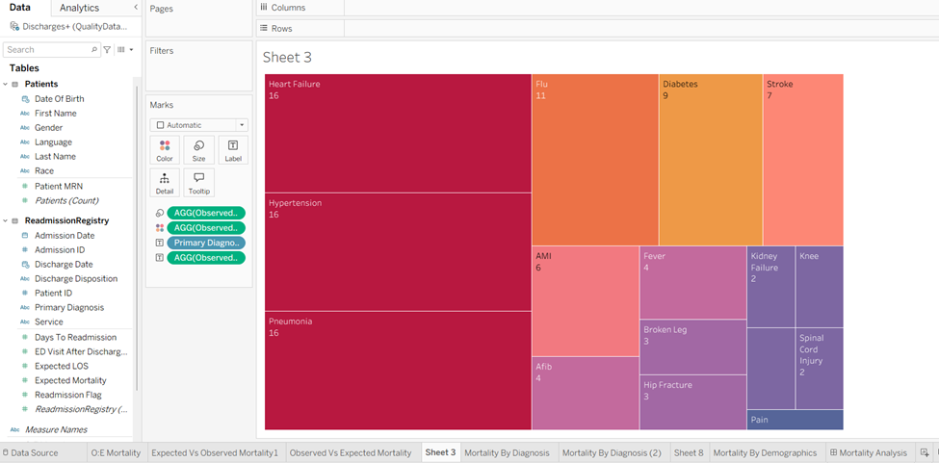Select the Discharge Disposition field
The width and height of the screenshot is (939, 463).
click(x=76, y=279)
